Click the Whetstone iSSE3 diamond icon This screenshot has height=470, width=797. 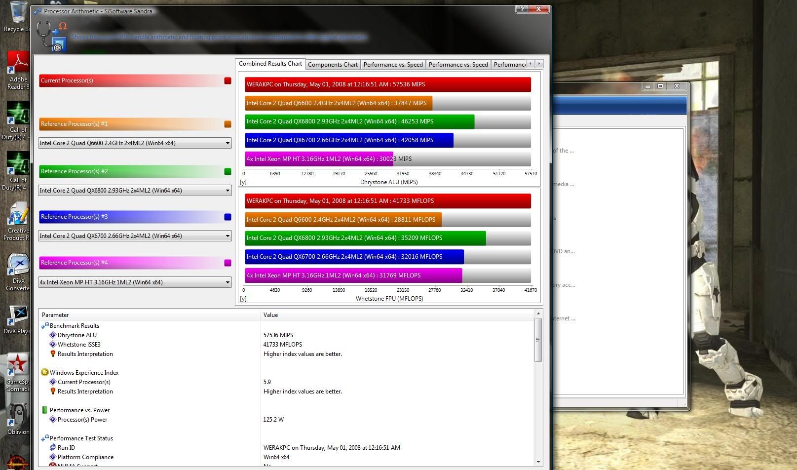53,345
